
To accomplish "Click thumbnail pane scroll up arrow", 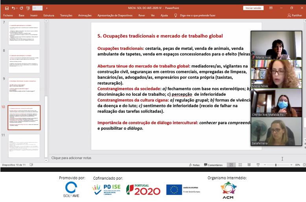I will pos(46,21).
